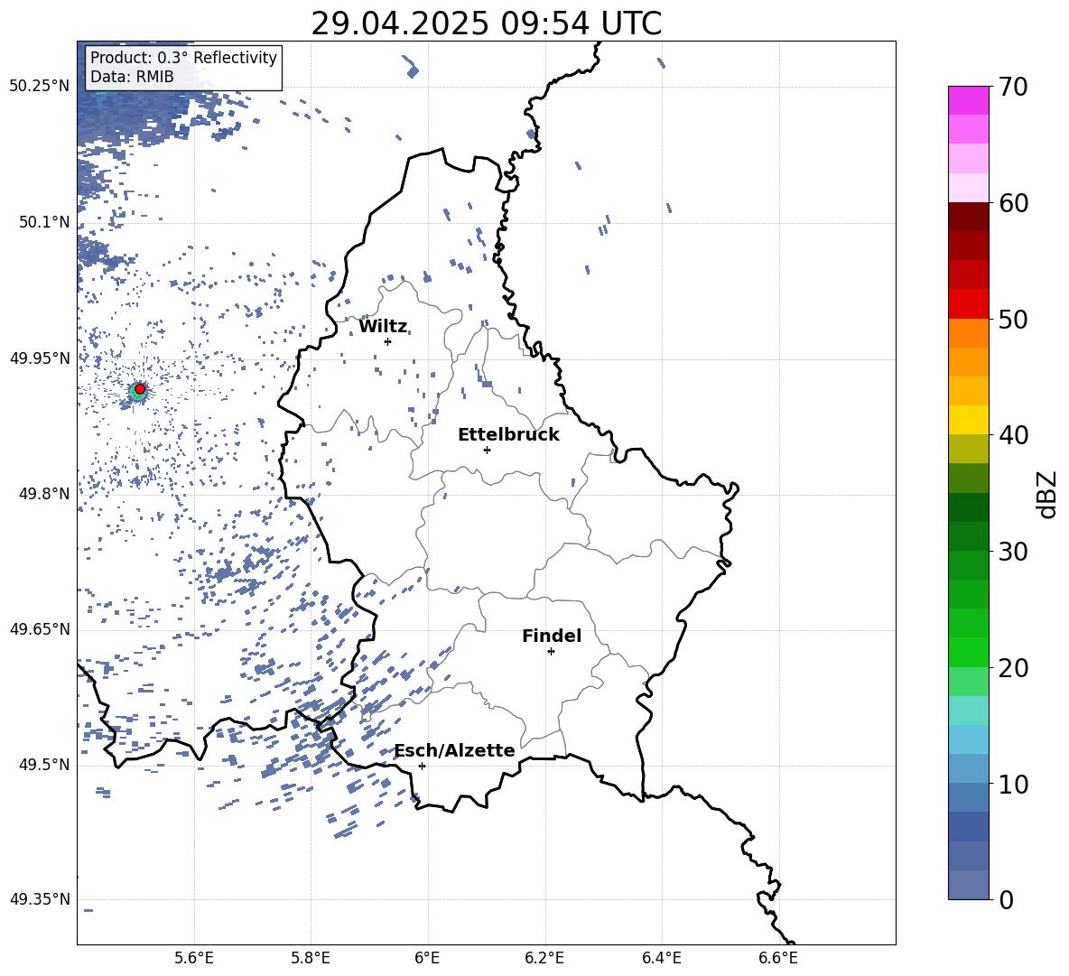1069x976 pixels.
Task: Click the slate blue bottom colorbar segment
Action: pyautogui.click(x=968, y=885)
